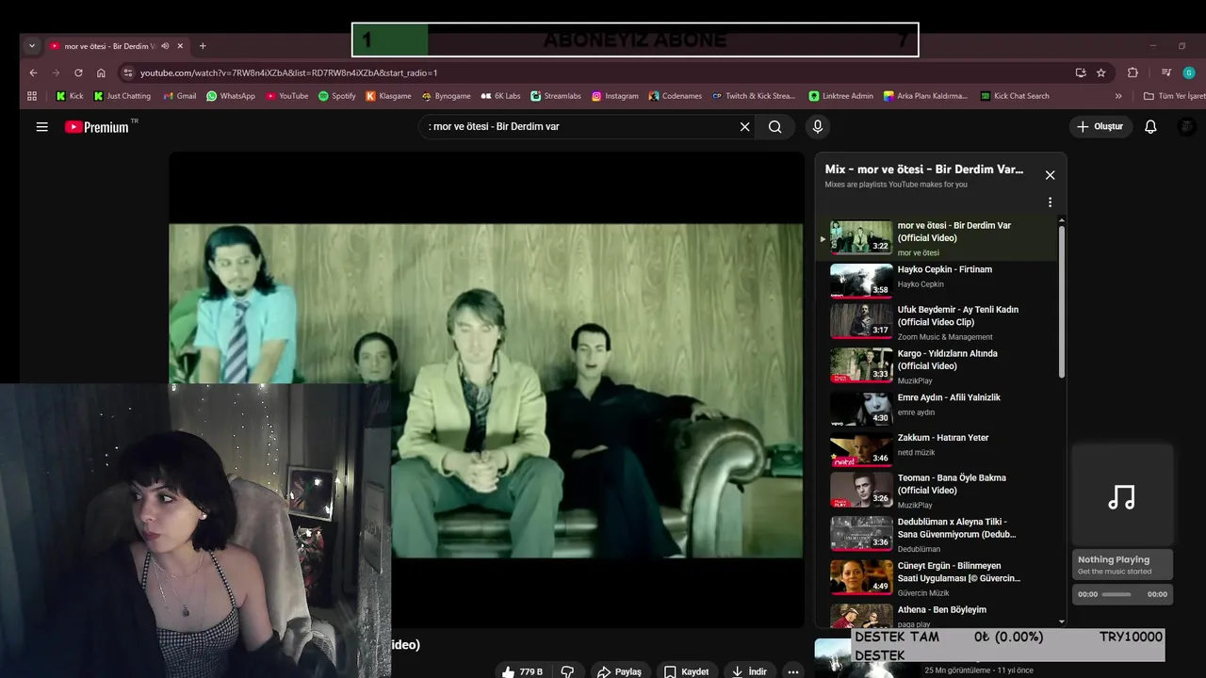Open install app icon in address bar

(x=1080, y=73)
